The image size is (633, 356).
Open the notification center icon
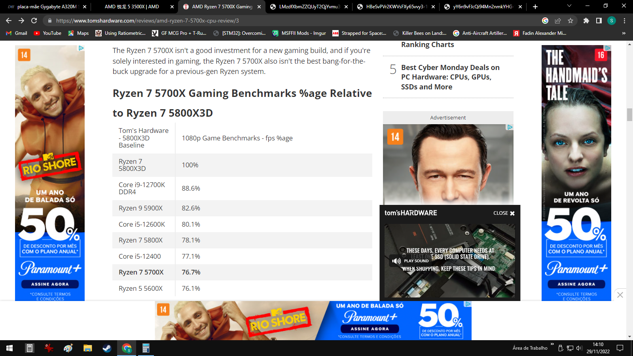620,348
